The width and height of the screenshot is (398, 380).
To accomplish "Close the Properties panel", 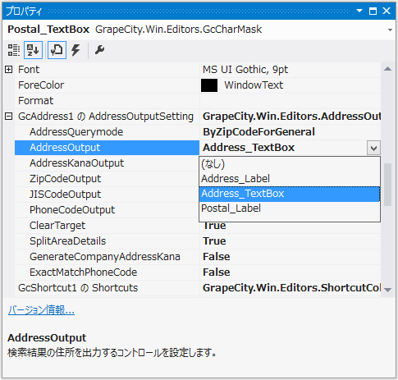I will (x=387, y=11).
